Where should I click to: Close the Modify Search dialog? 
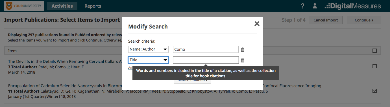257,24
